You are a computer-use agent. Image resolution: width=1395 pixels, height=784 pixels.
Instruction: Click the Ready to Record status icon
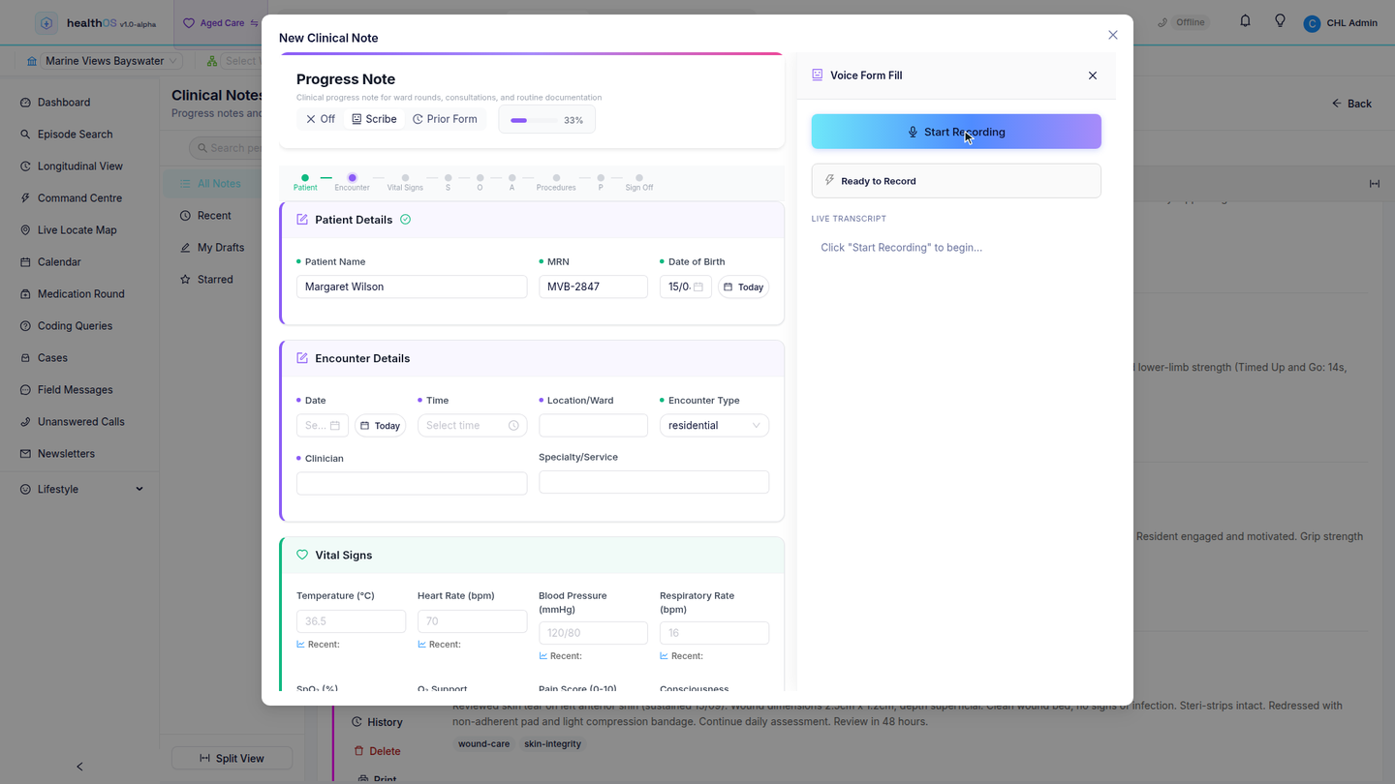pos(830,181)
